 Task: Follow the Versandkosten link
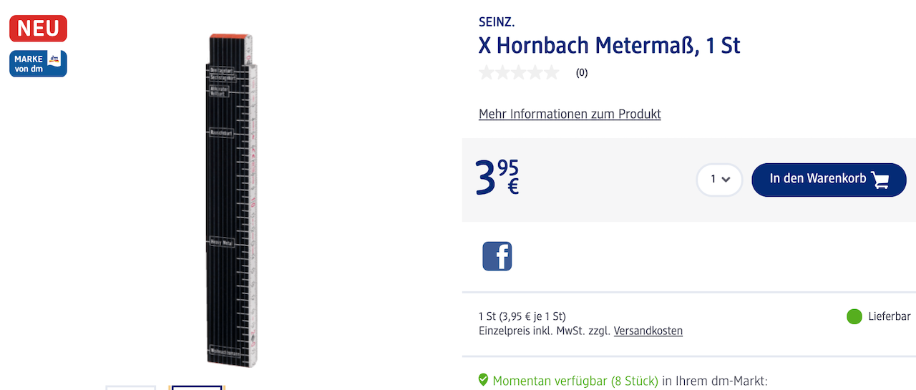[648, 331]
